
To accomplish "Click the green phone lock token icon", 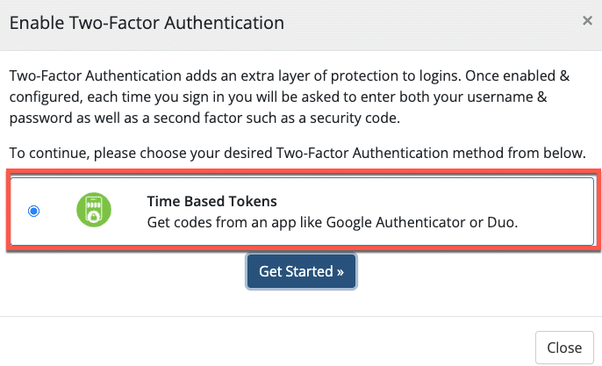I will point(94,212).
